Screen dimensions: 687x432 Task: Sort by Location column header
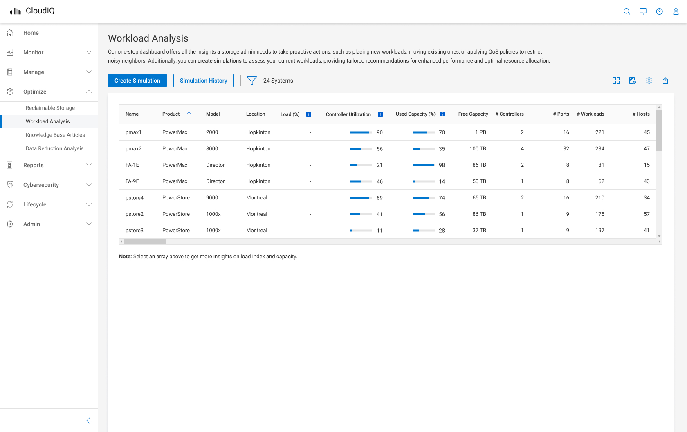256,114
